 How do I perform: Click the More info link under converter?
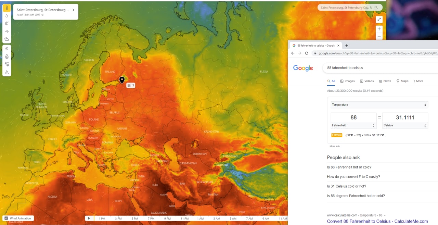pyautogui.click(x=335, y=146)
